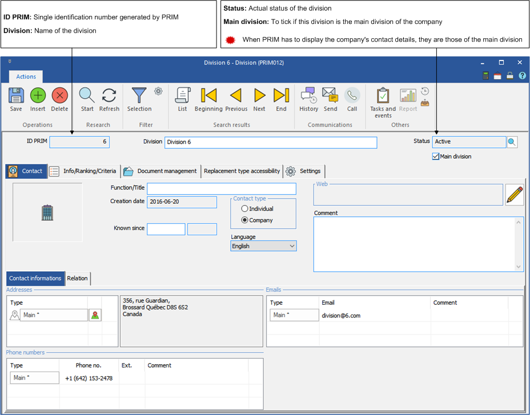530x415 pixels.
Task: Click the Web address field
Action: click(x=408, y=195)
